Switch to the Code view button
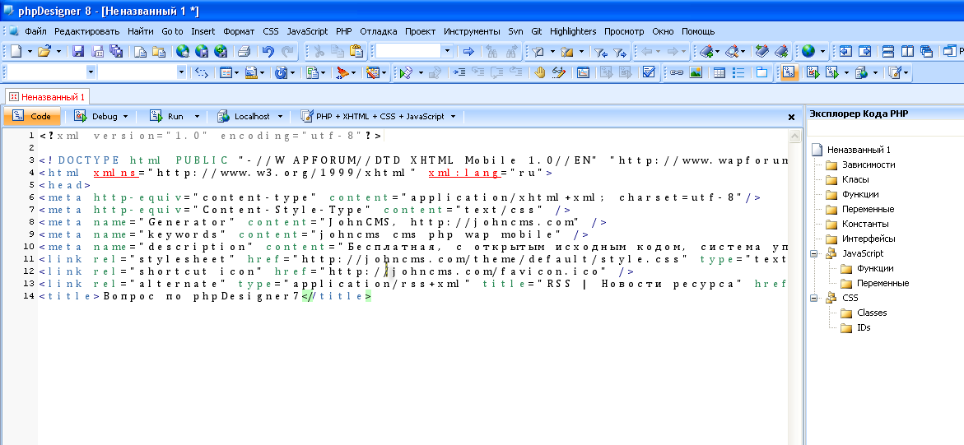The width and height of the screenshot is (964, 445). coord(33,117)
